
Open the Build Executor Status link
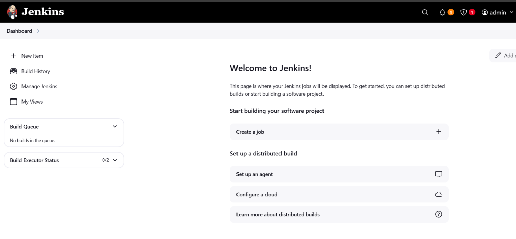pyautogui.click(x=34, y=160)
